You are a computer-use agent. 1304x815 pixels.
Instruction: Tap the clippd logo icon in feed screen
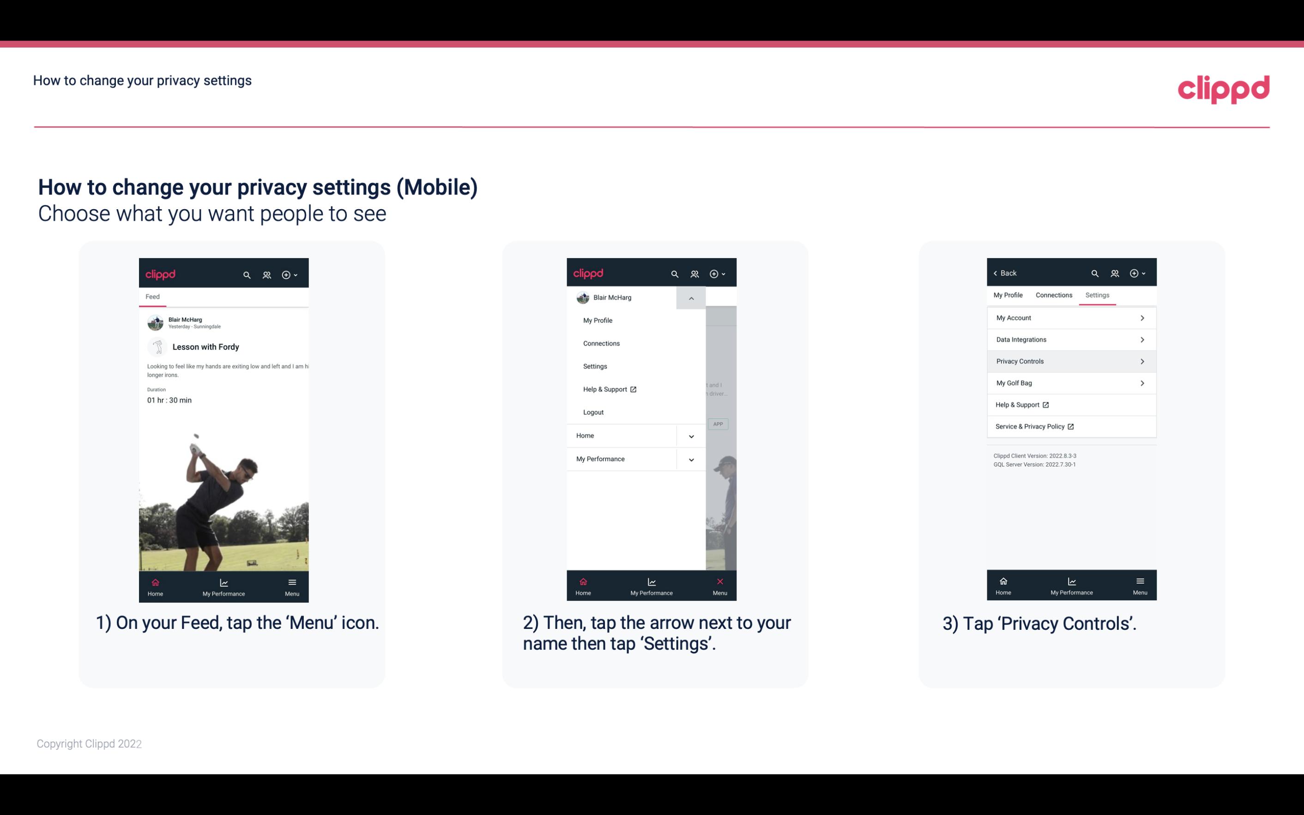tap(161, 273)
